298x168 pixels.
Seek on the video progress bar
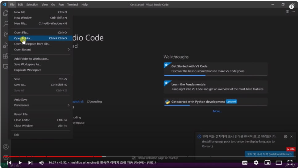click(x=149, y=157)
